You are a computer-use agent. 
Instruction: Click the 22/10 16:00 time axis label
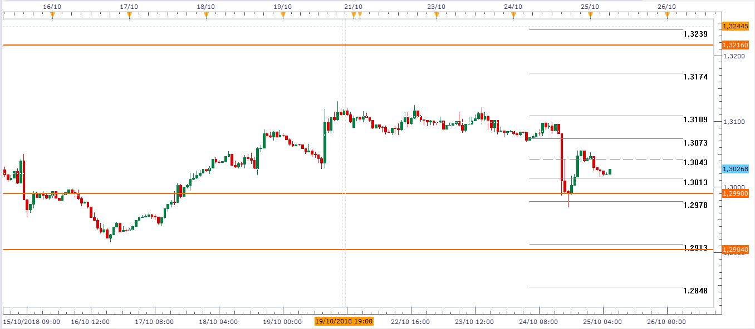coord(410,322)
